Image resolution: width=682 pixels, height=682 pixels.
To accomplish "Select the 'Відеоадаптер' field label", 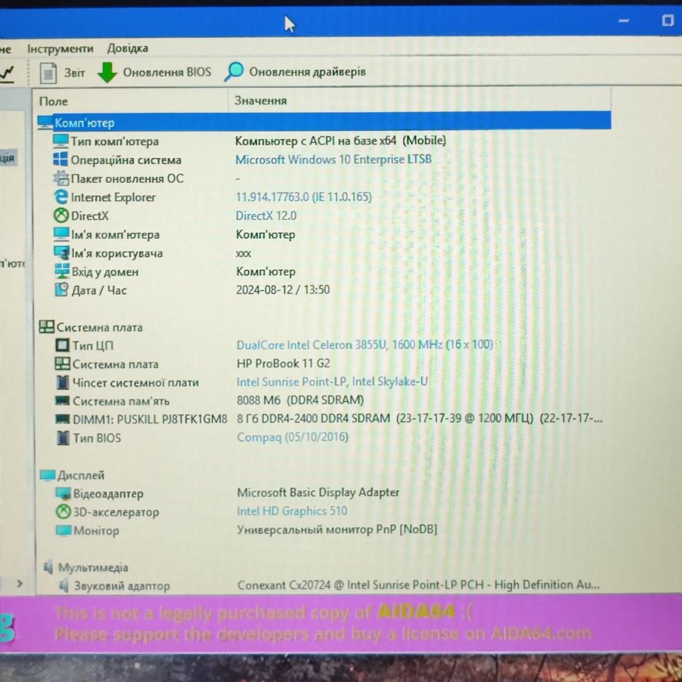I will (108, 493).
